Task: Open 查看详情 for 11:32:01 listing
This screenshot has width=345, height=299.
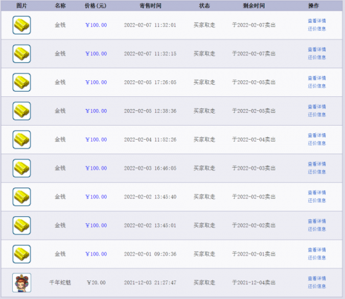Action: 317,21
